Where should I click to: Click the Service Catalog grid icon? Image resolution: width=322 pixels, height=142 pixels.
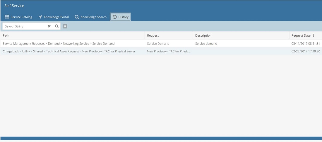pos(7,17)
